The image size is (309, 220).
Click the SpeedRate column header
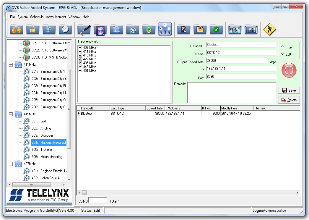click(155, 108)
